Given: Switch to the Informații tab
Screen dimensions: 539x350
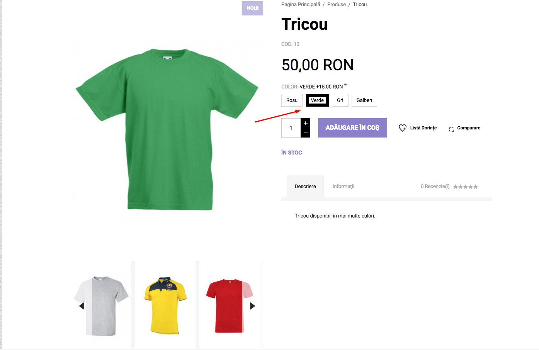Looking at the screenshot, I should click(x=343, y=187).
